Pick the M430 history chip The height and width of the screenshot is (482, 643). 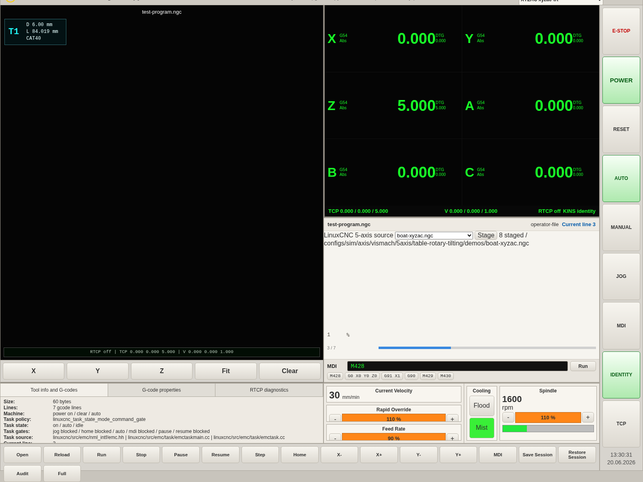click(445, 376)
